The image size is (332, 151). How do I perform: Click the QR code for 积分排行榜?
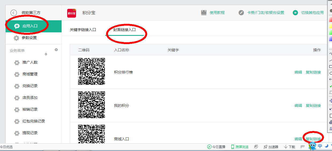click(x=92, y=71)
